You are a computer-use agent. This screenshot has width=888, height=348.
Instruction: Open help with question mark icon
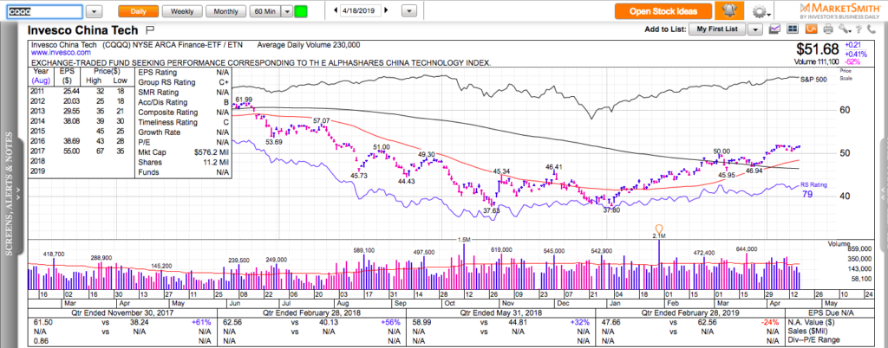click(x=859, y=29)
